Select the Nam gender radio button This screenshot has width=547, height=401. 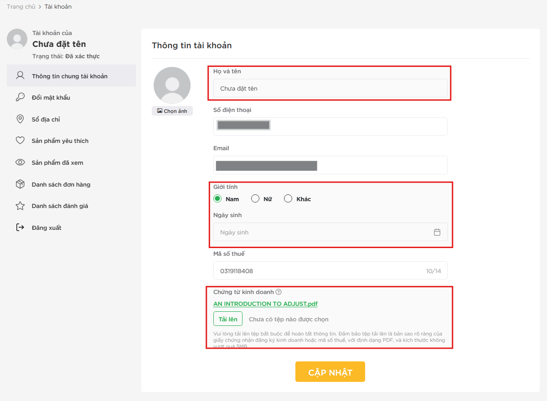217,199
